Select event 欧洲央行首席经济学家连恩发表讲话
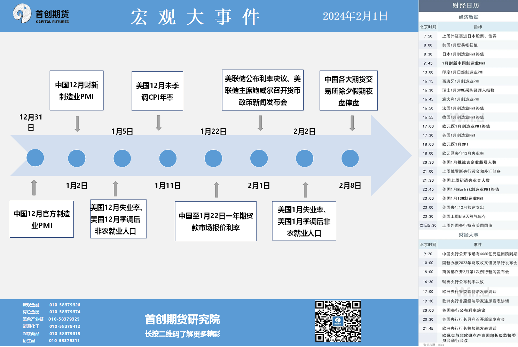 coord(468,301)
